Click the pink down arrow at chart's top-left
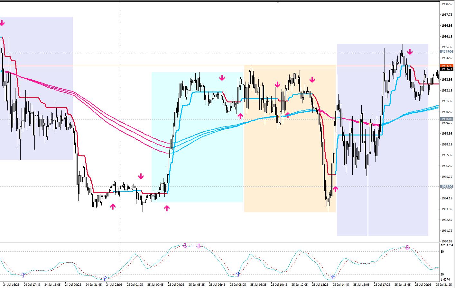 click(2, 23)
